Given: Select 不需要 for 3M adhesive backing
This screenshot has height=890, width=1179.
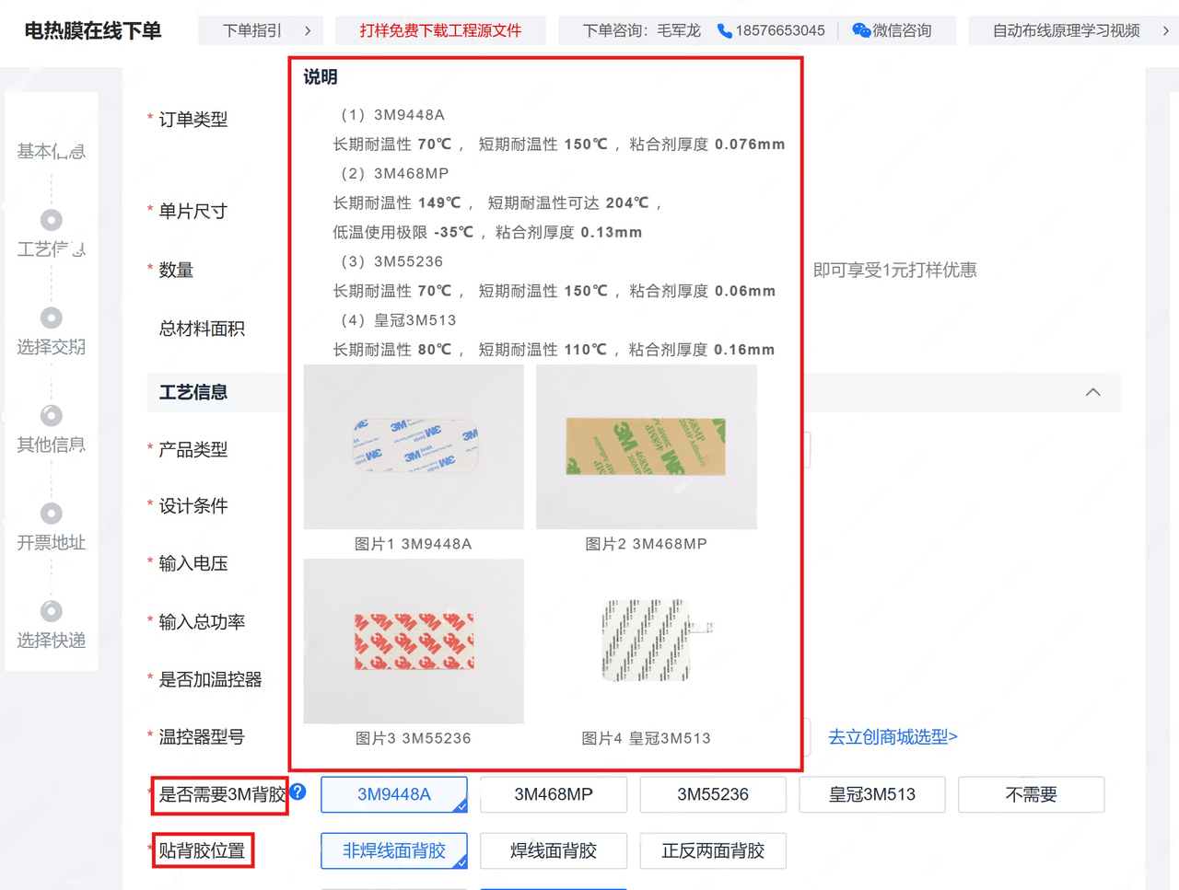Looking at the screenshot, I should 1031,794.
